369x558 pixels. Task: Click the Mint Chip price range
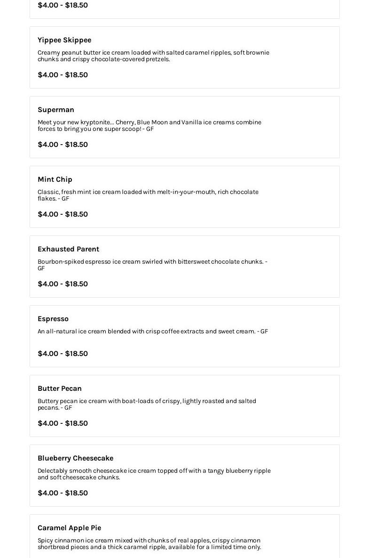63,214
